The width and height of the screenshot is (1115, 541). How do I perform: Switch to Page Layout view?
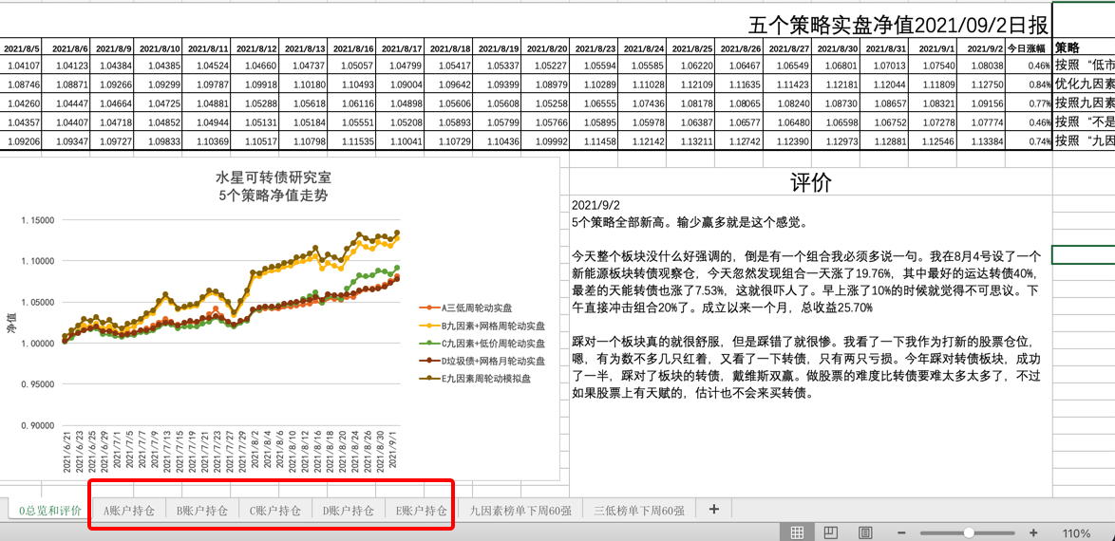coord(831,532)
